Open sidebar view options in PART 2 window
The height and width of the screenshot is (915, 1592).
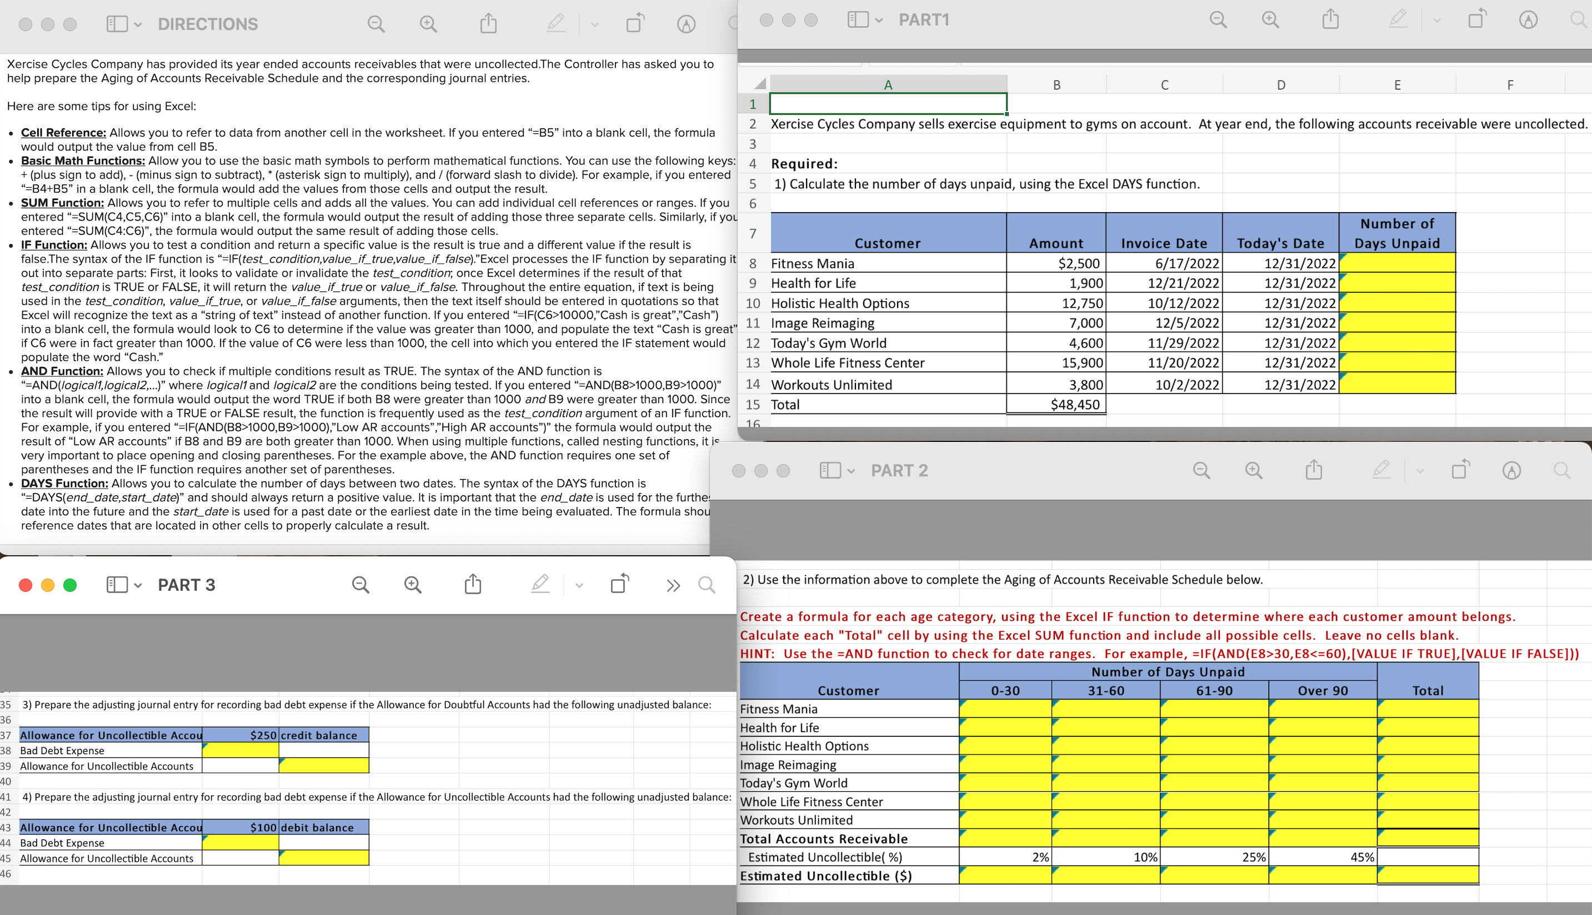[x=850, y=471]
